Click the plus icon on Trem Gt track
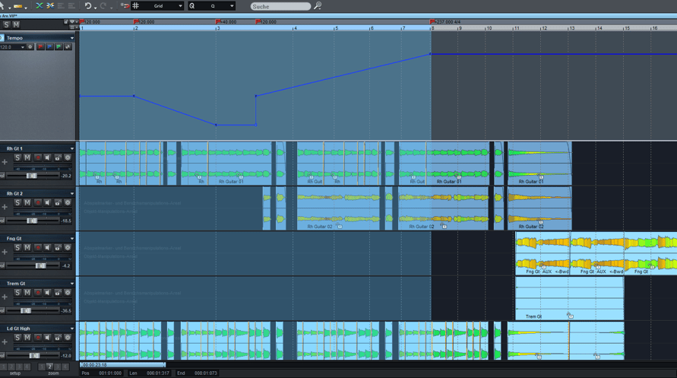The height and width of the screenshot is (378, 677). click(x=5, y=297)
